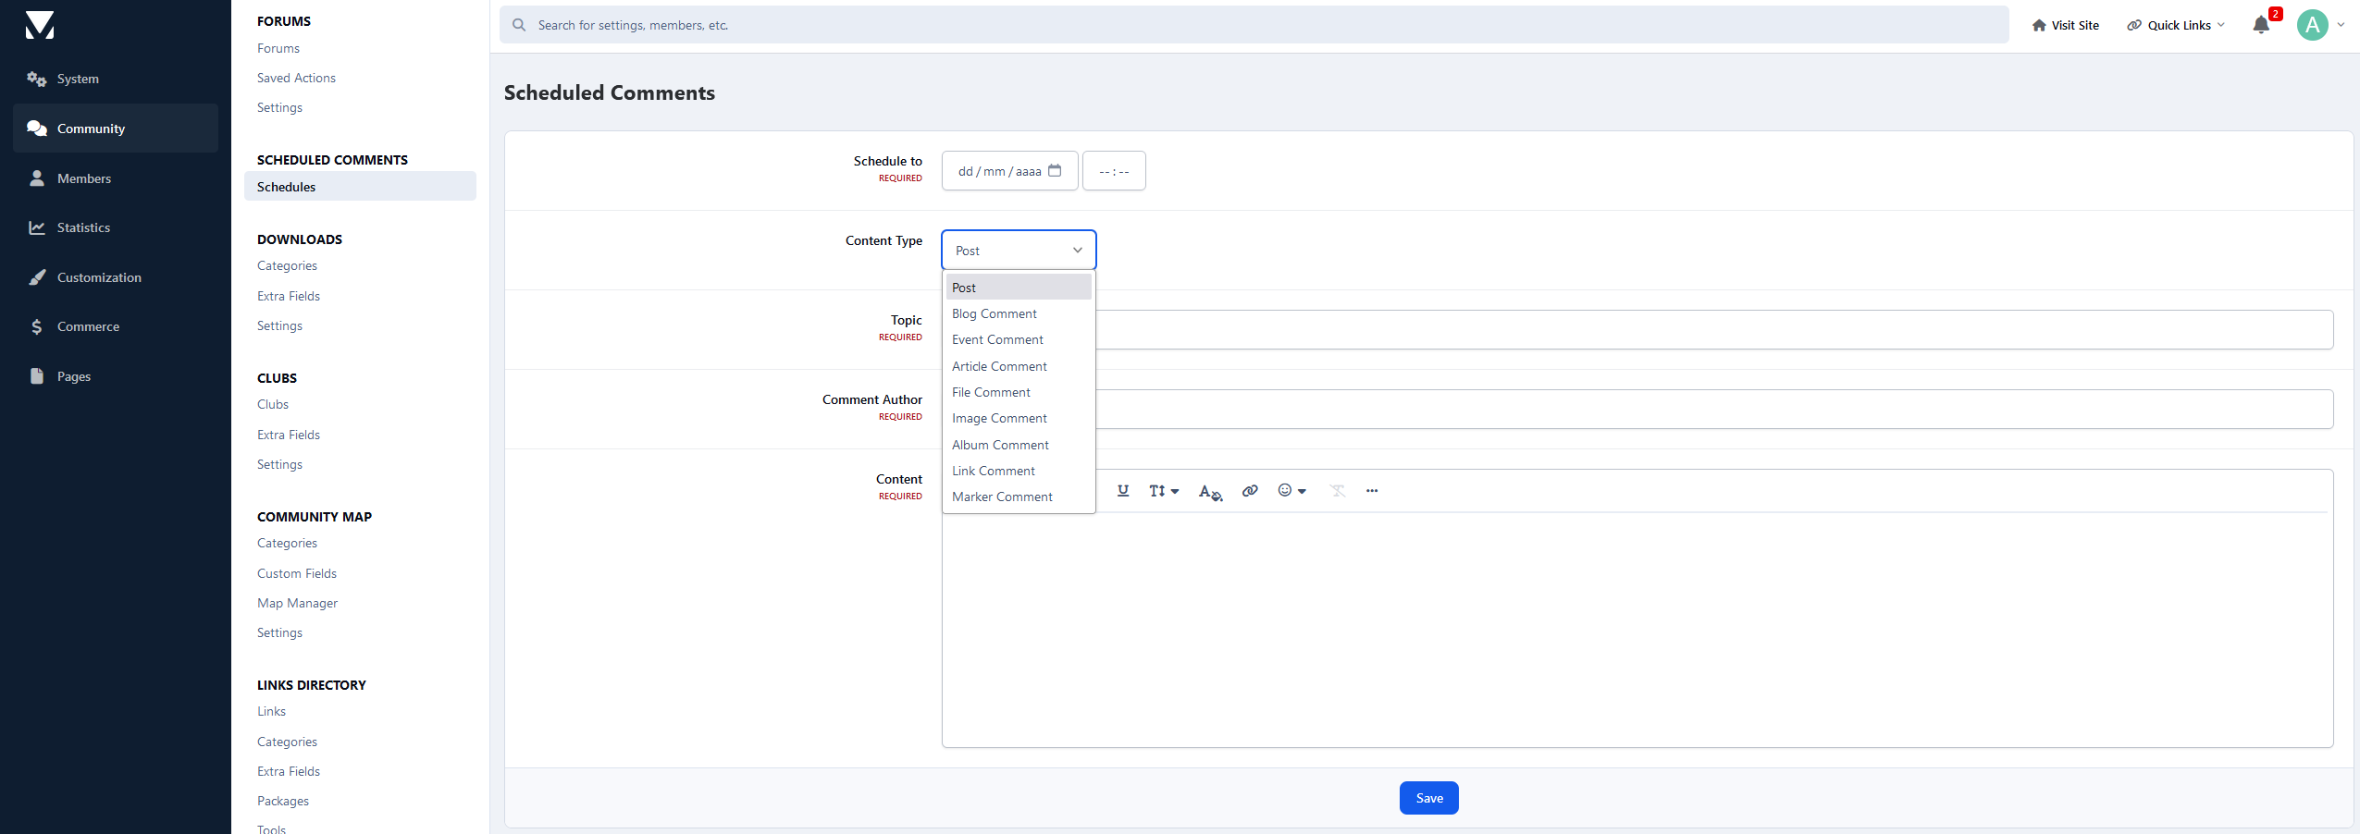The width and height of the screenshot is (2360, 834).
Task: Click the underline formatting icon
Action: (1122, 491)
